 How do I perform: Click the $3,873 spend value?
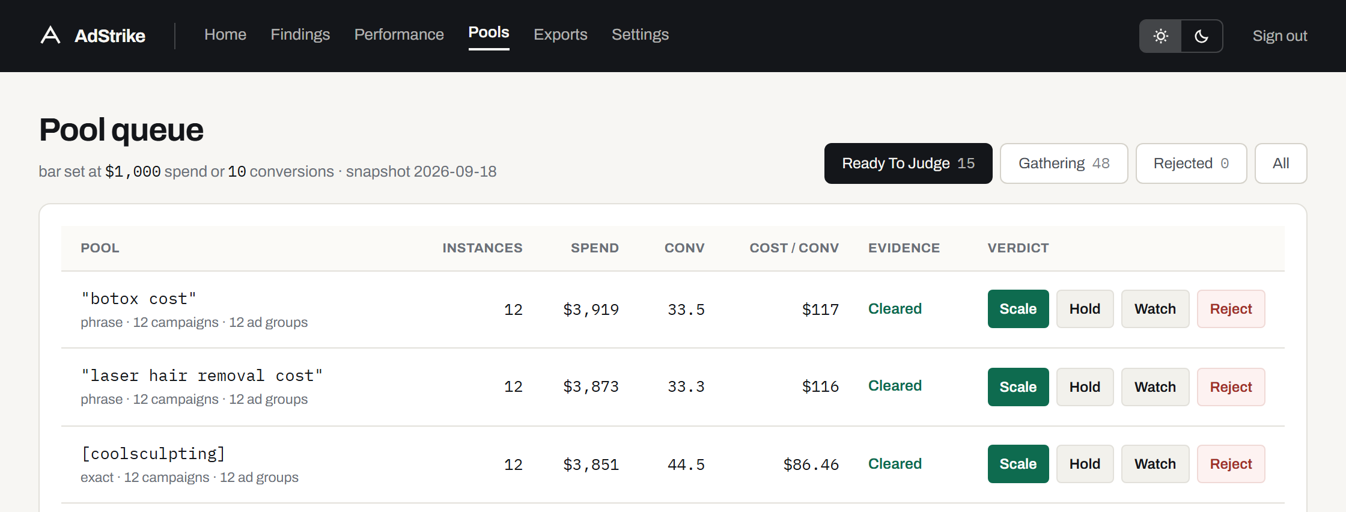(591, 386)
